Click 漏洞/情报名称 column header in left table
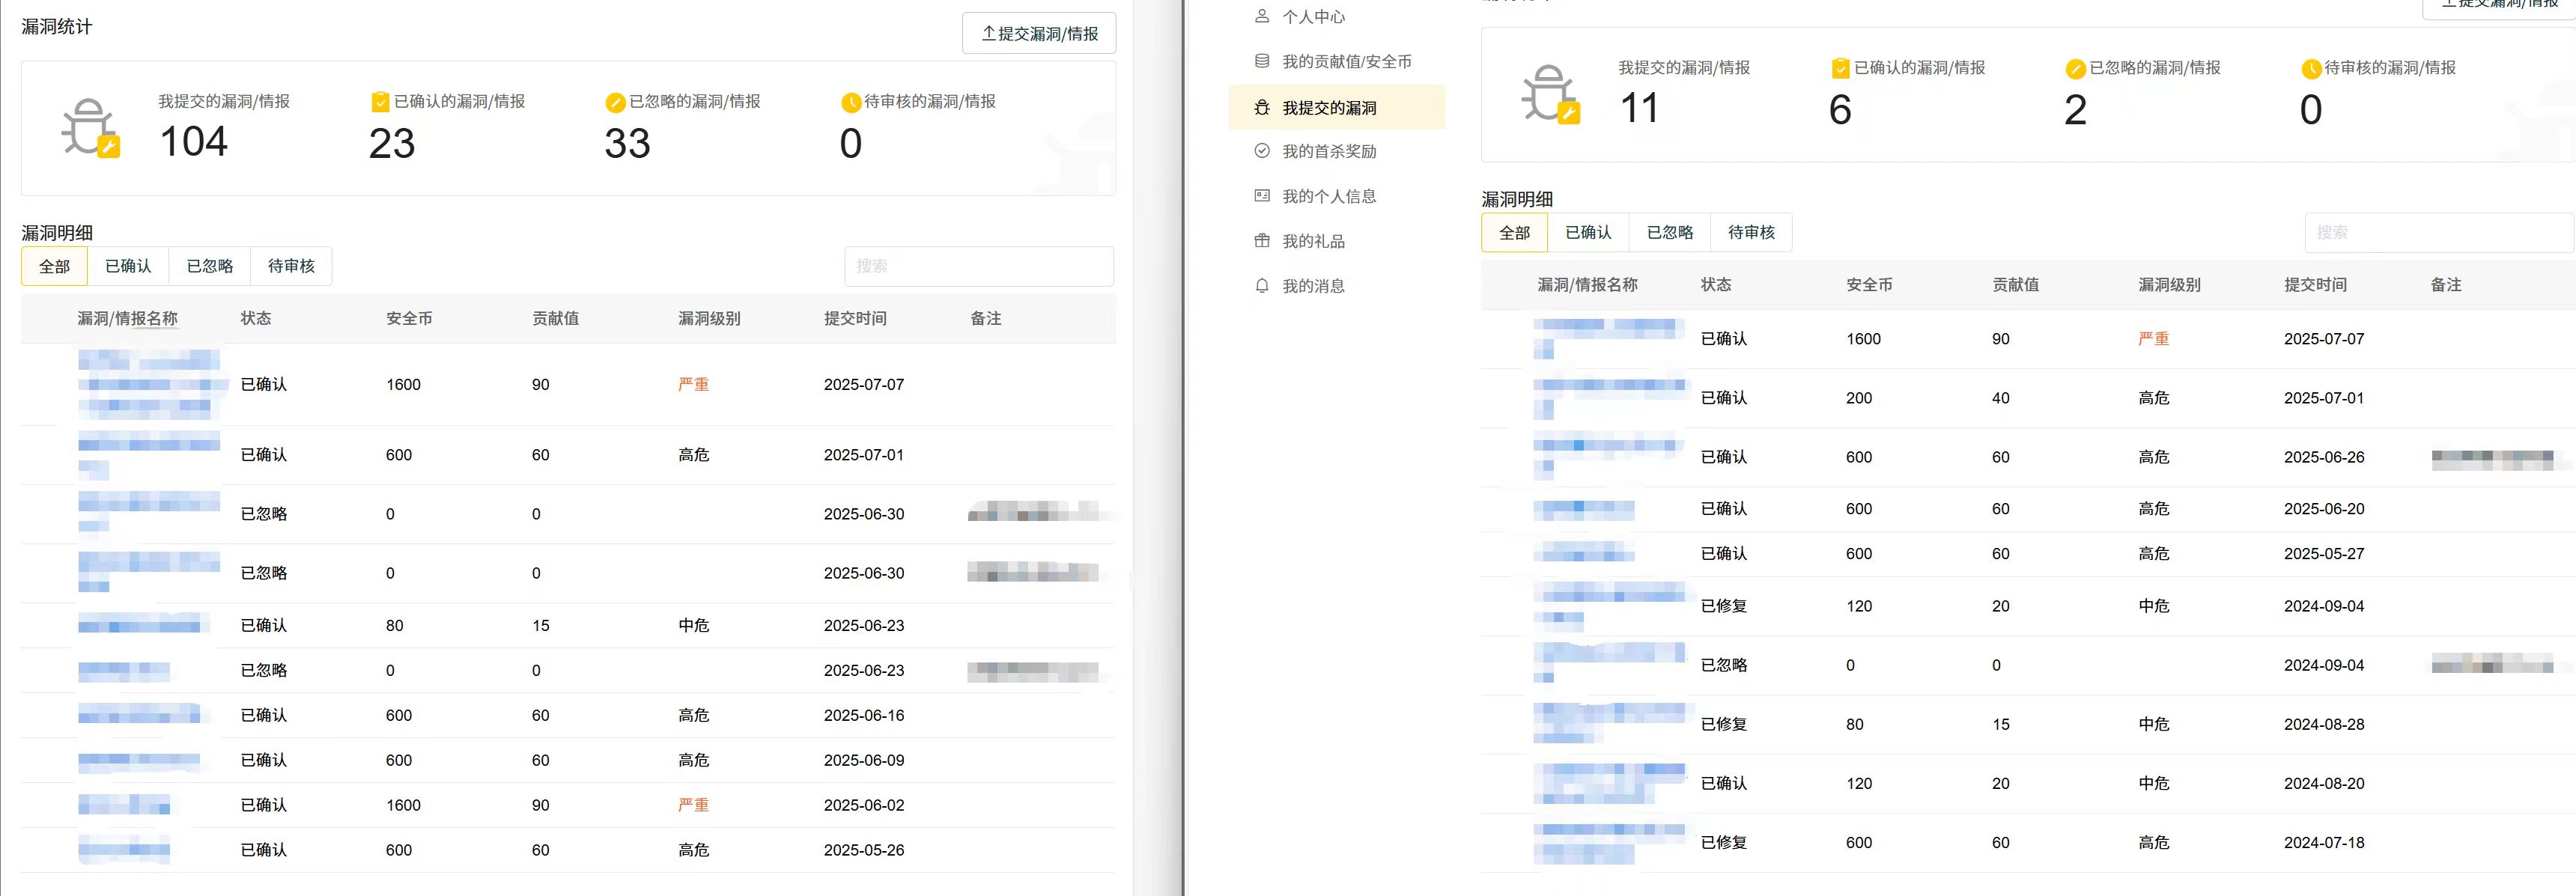 [x=128, y=318]
